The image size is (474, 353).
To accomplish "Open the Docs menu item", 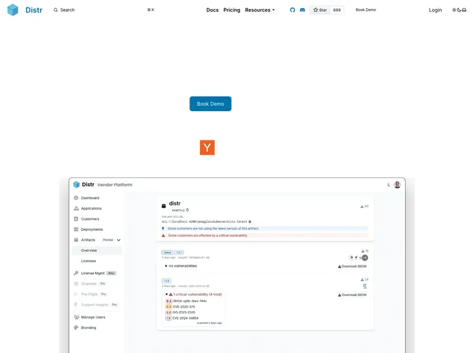I will [x=212, y=10].
